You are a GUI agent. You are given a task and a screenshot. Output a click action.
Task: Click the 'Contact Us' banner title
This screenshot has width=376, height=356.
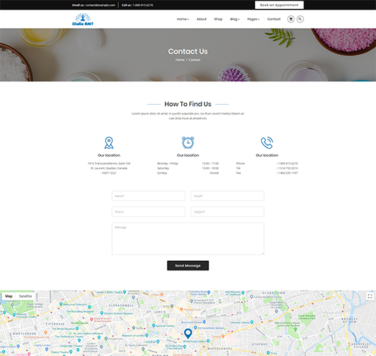click(x=188, y=51)
